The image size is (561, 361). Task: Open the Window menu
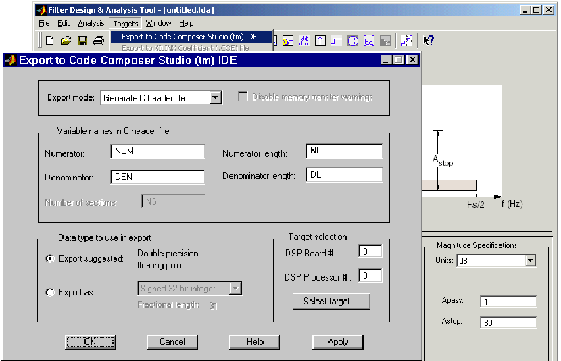pyautogui.click(x=158, y=23)
